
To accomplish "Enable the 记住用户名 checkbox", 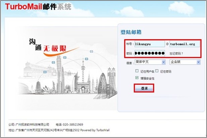I will tap(137, 71).
